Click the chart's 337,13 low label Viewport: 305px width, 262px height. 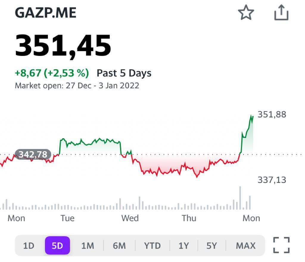click(272, 180)
